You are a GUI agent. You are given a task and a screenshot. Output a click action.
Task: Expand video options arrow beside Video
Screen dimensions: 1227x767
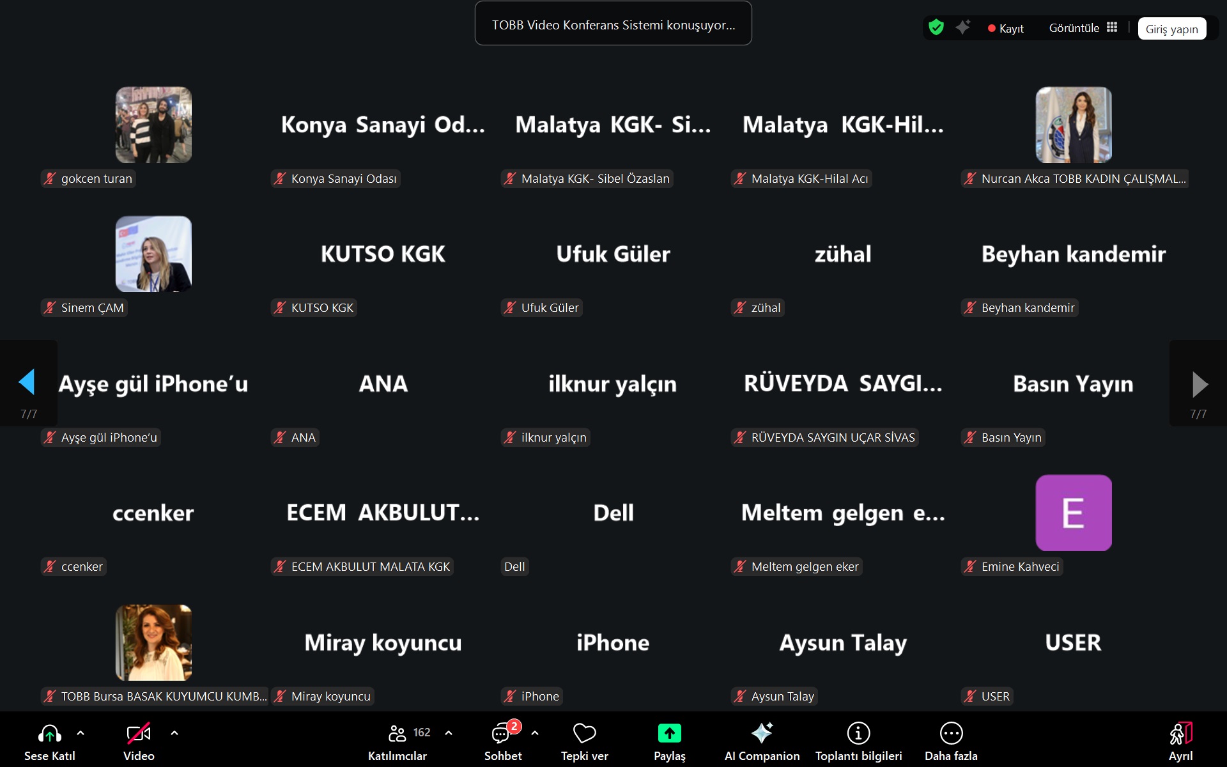174,733
